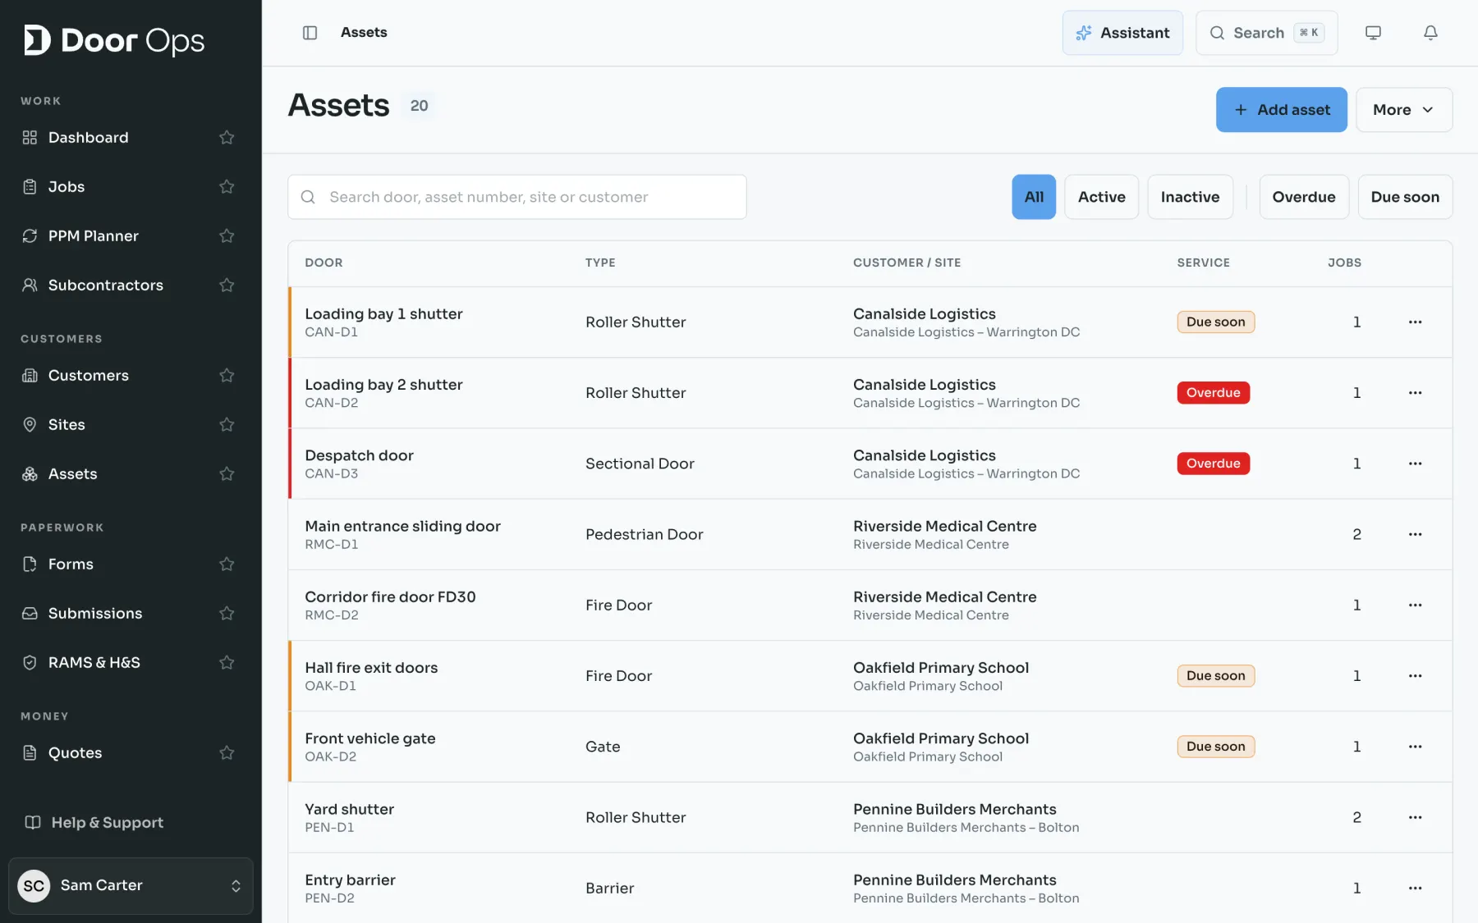Navigate to Submissions
Image resolution: width=1478 pixels, height=923 pixels.
(x=94, y=614)
